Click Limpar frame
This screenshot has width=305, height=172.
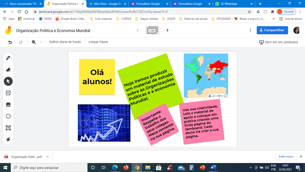[98, 42]
